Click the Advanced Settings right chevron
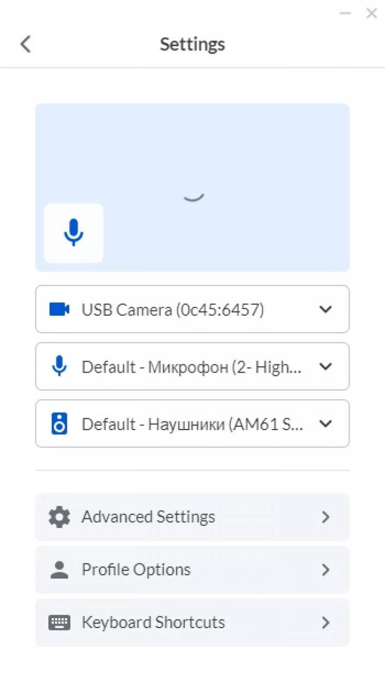385x682 pixels. (x=325, y=517)
